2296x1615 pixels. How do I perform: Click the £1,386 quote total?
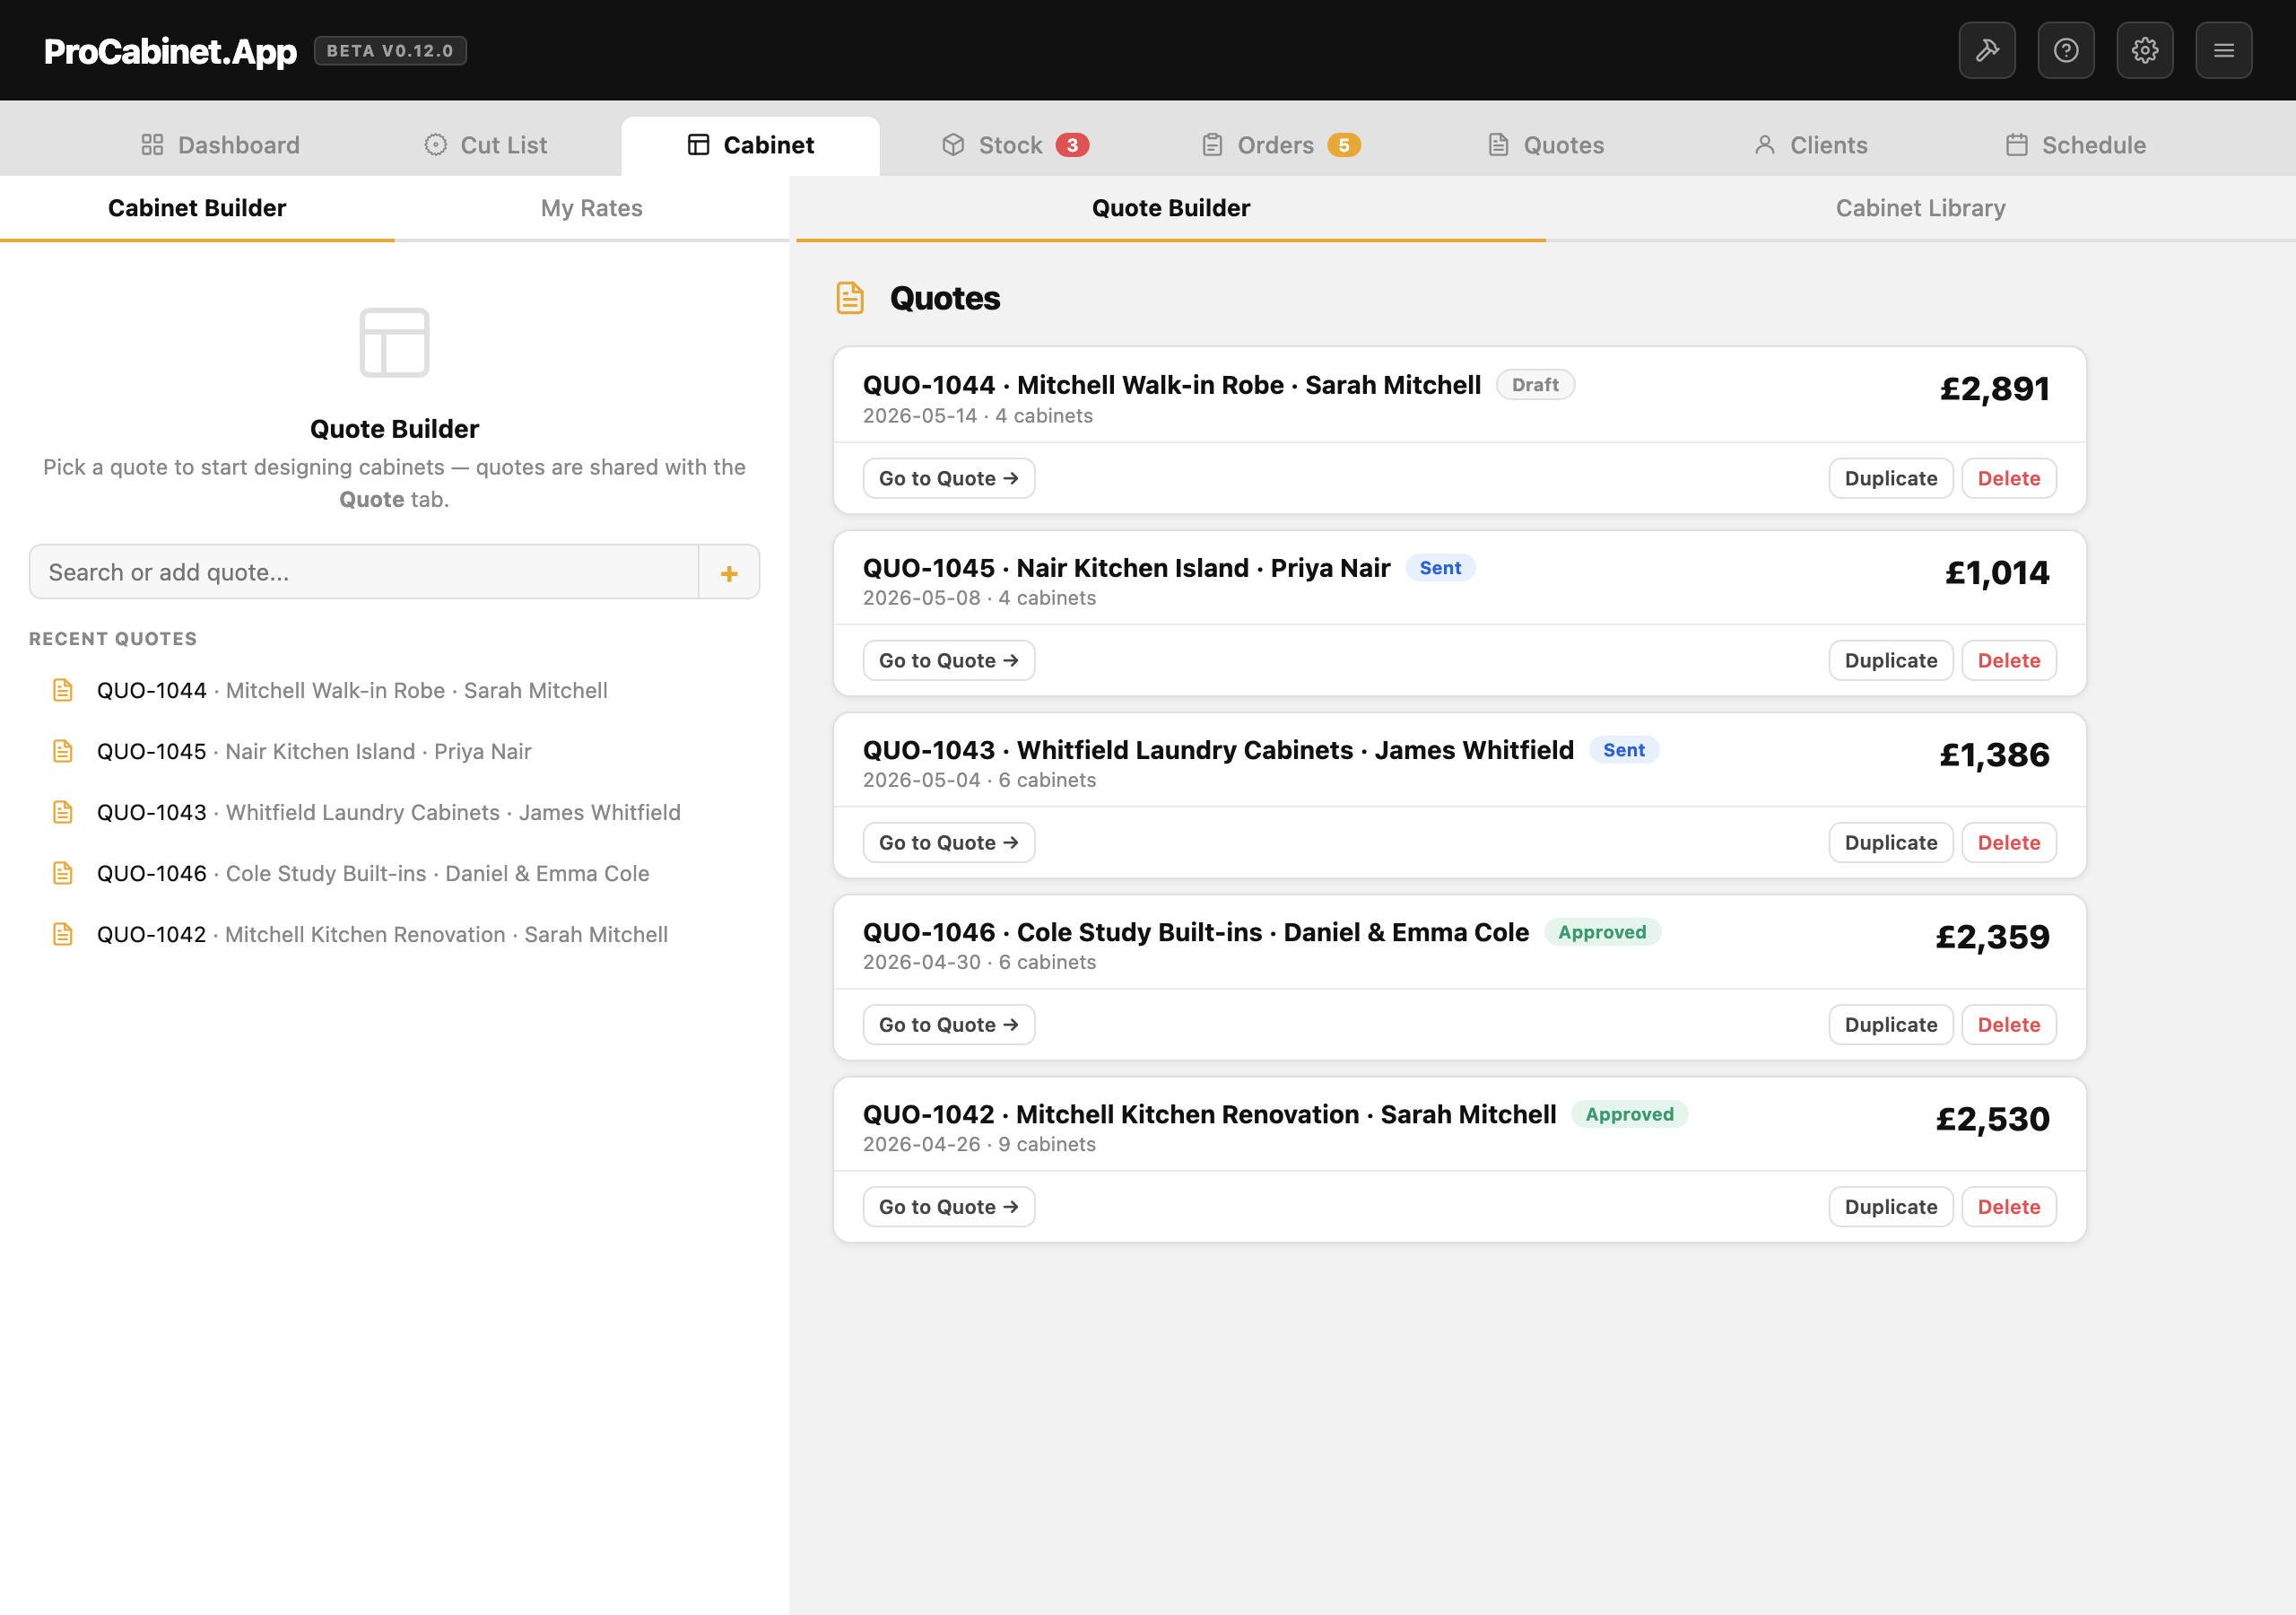[1994, 755]
